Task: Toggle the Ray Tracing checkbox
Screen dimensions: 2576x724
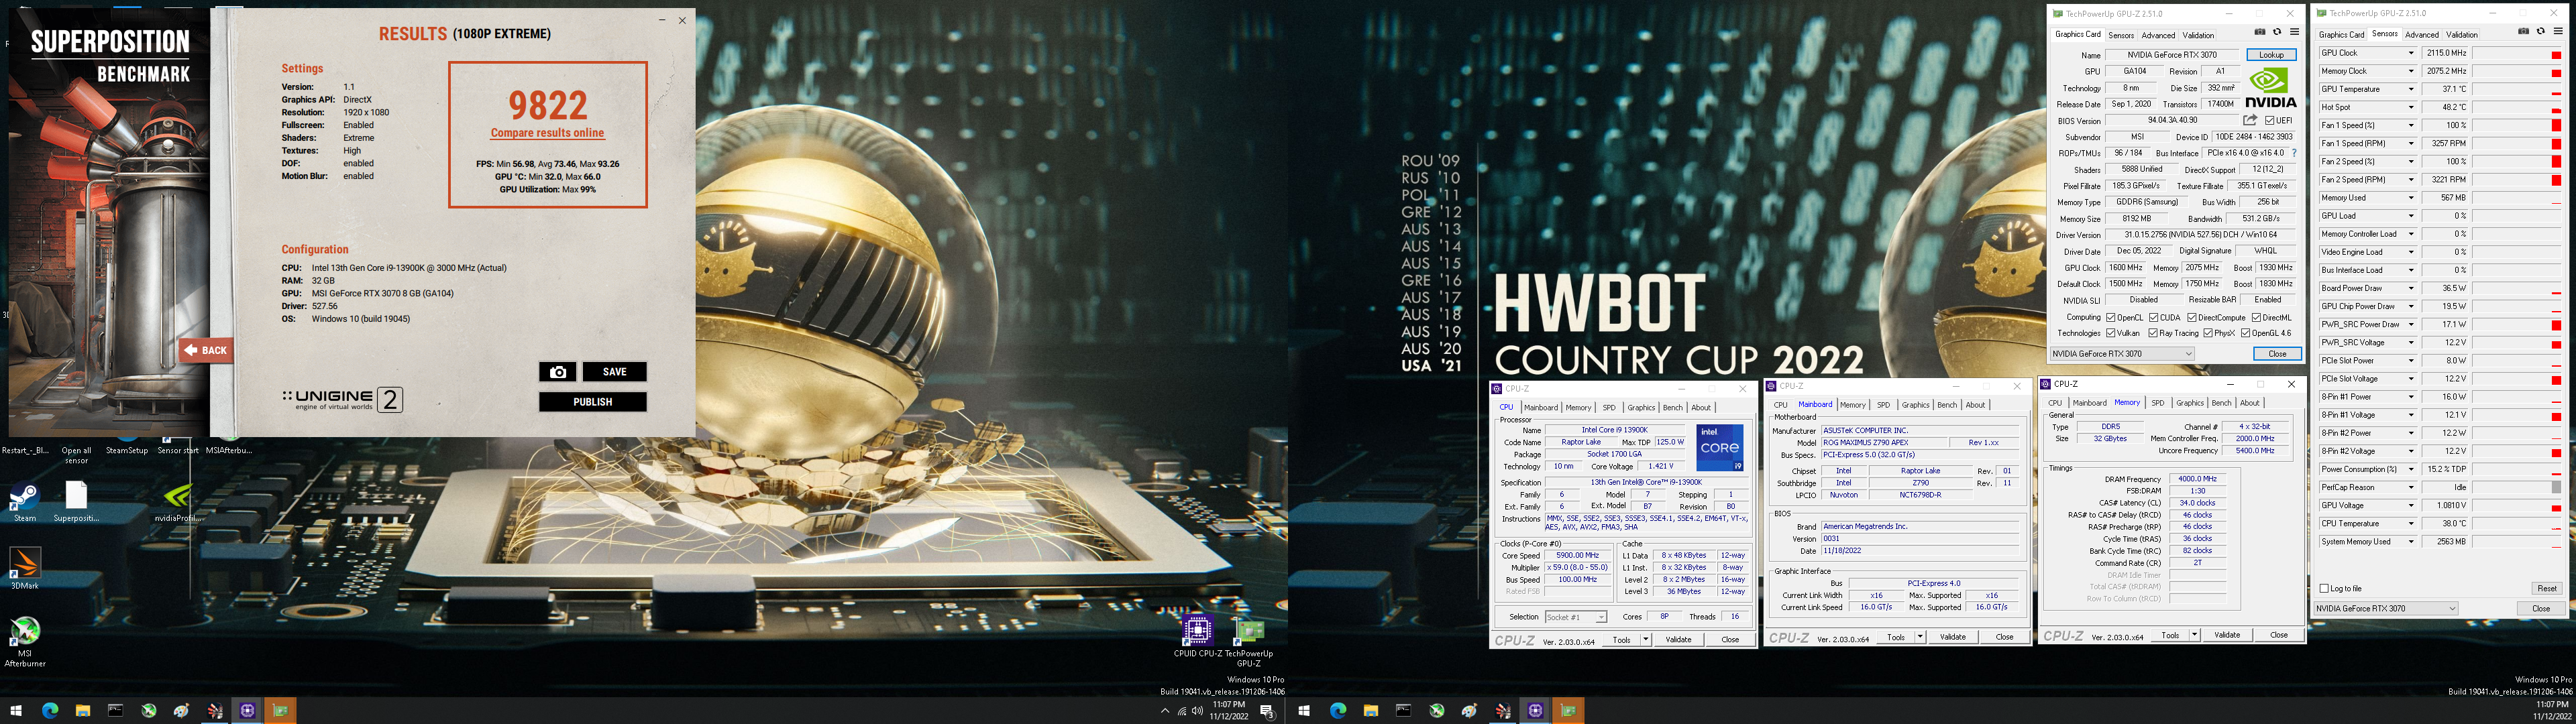Action: pyautogui.click(x=2153, y=333)
